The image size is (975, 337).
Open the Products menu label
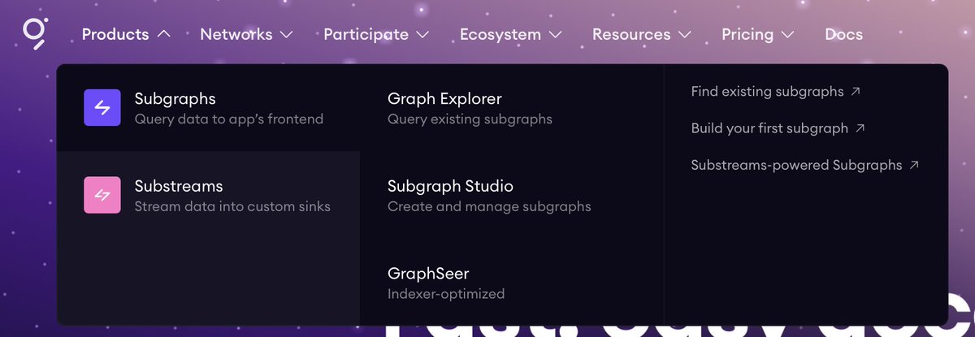pos(115,34)
